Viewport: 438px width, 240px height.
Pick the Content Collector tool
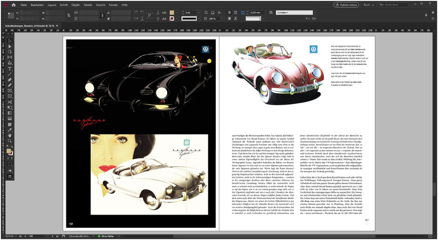(x=10, y=63)
